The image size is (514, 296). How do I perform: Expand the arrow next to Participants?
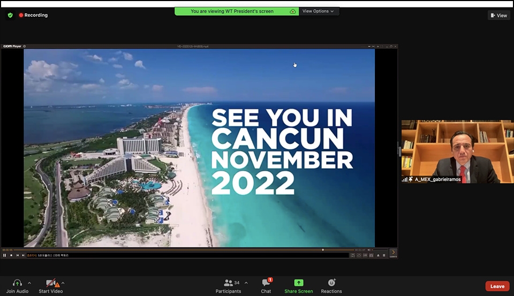[x=246, y=283]
